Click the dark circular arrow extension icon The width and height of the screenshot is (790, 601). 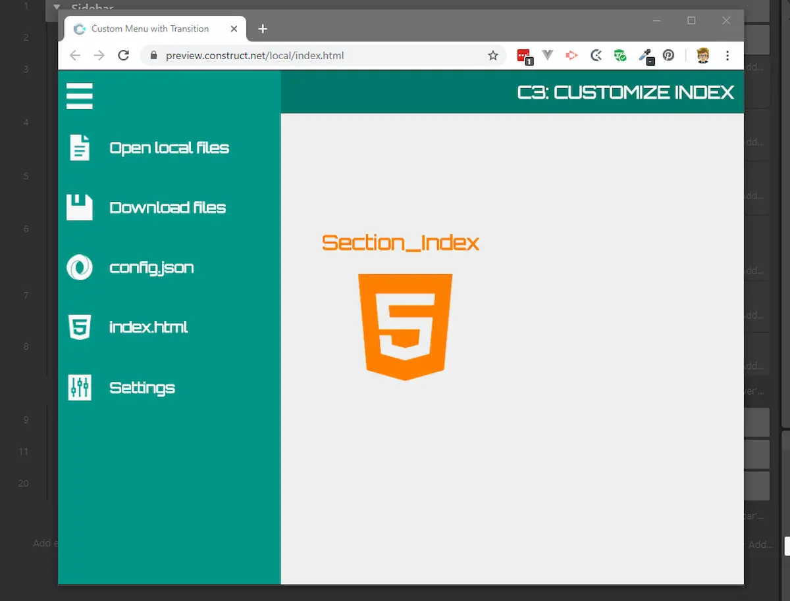point(596,55)
